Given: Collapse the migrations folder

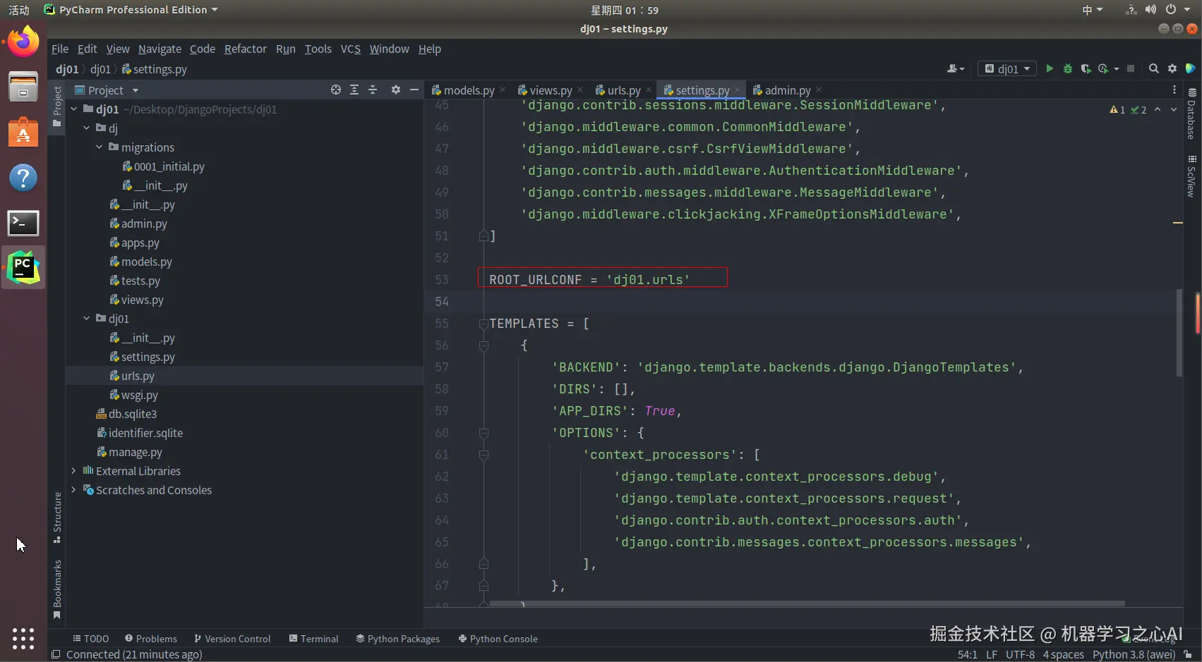Looking at the screenshot, I should (x=99, y=147).
